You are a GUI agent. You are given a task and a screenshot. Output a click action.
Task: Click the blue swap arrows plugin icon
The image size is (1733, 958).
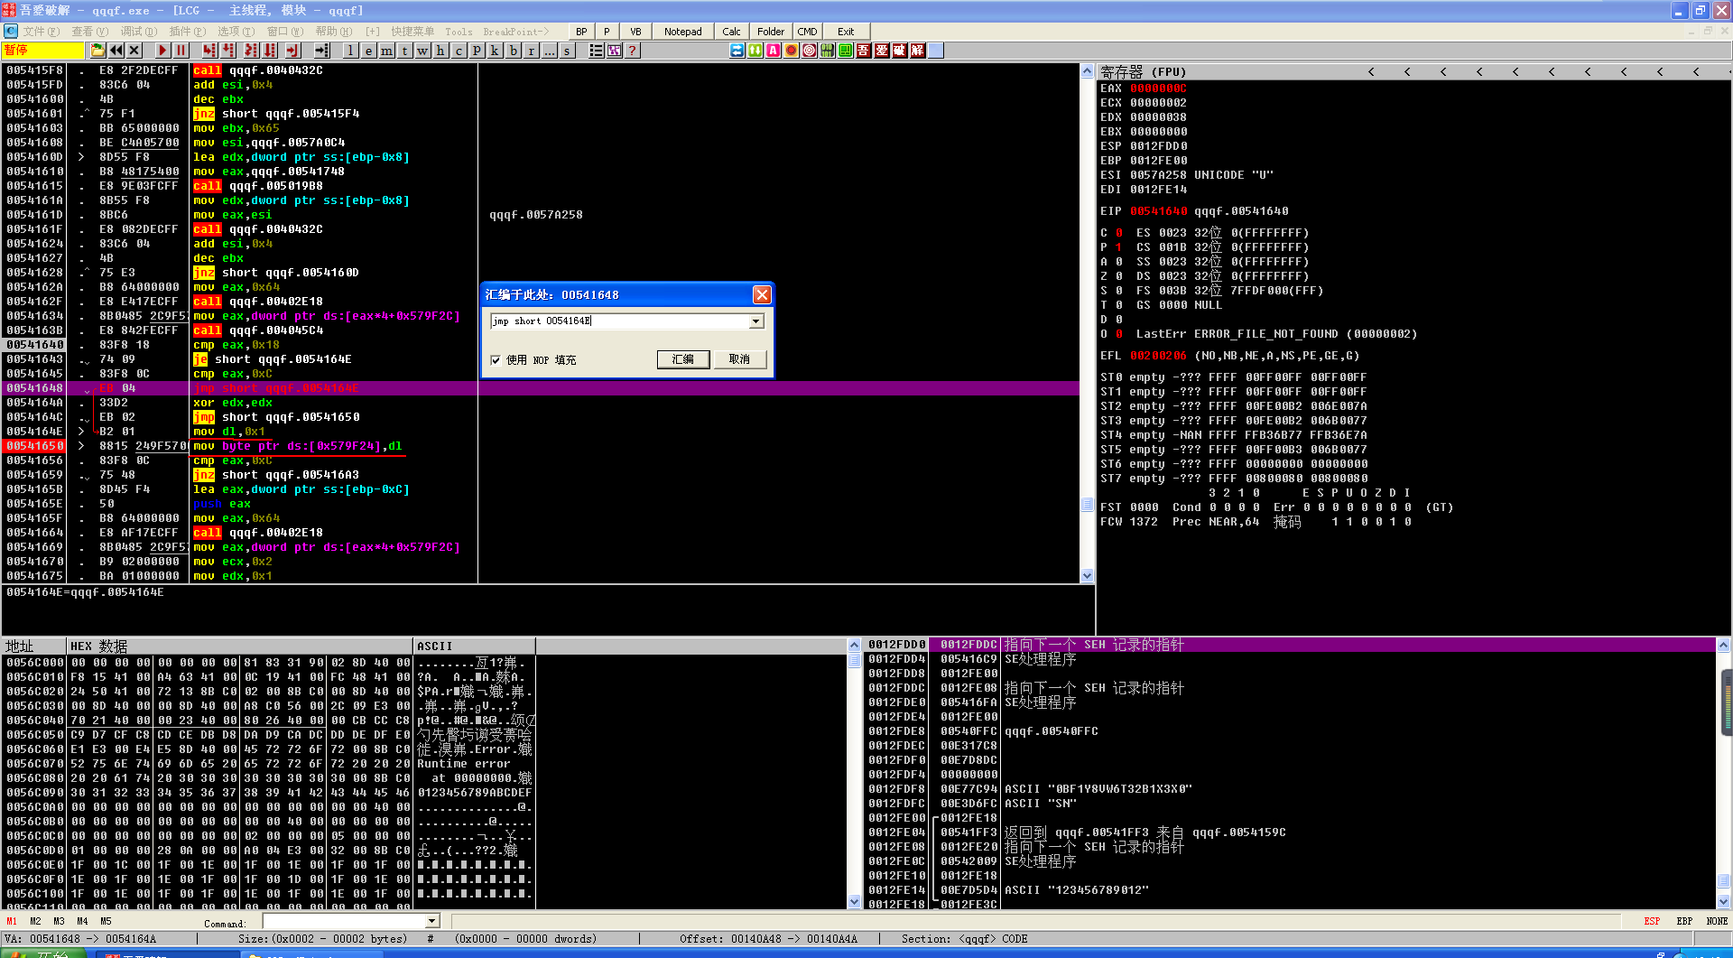737,51
